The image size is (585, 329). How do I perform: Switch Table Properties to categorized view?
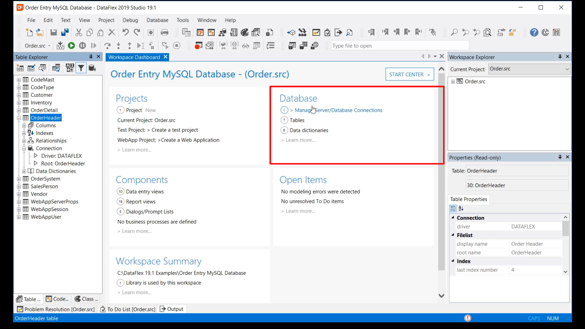click(x=453, y=208)
